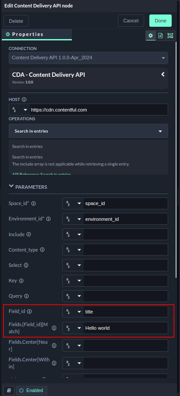Open the Connection dropdown
Image resolution: width=180 pixels, height=396 pixels.
88,58
